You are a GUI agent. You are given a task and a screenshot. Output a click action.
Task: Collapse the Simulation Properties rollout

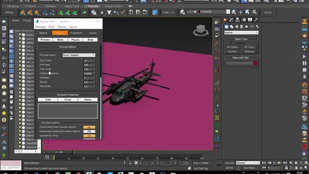tap(68, 95)
